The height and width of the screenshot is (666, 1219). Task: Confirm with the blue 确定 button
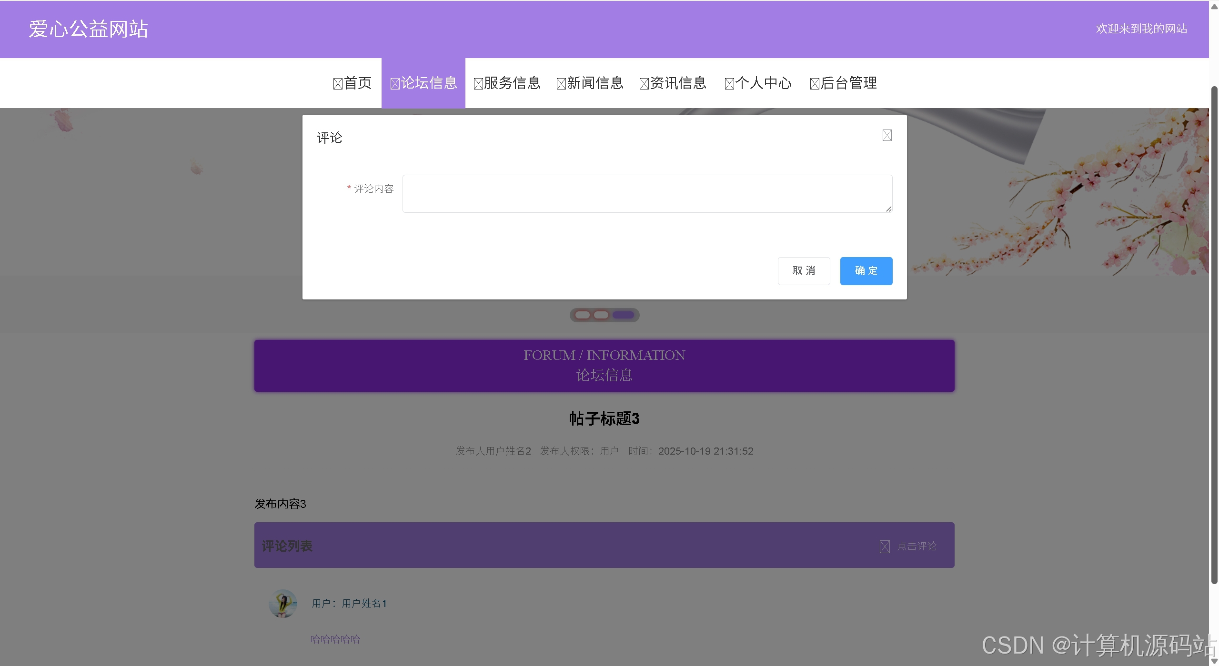(866, 271)
